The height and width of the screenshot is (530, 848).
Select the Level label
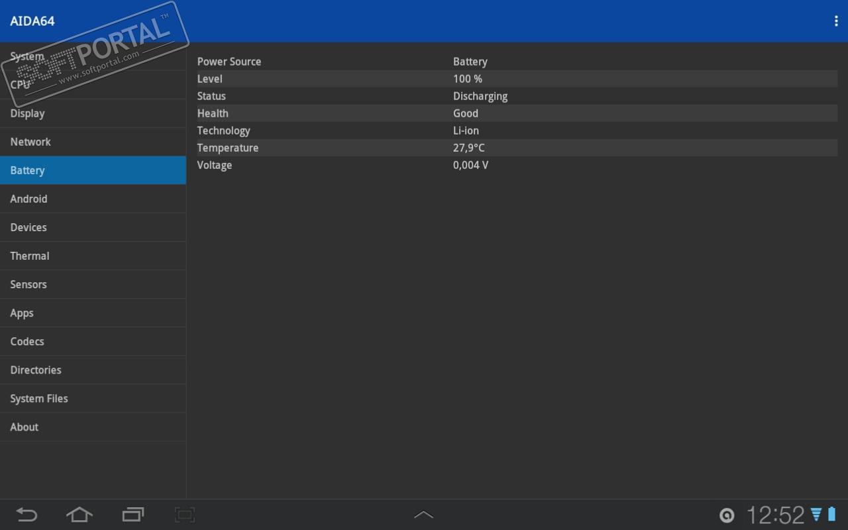[x=210, y=79]
